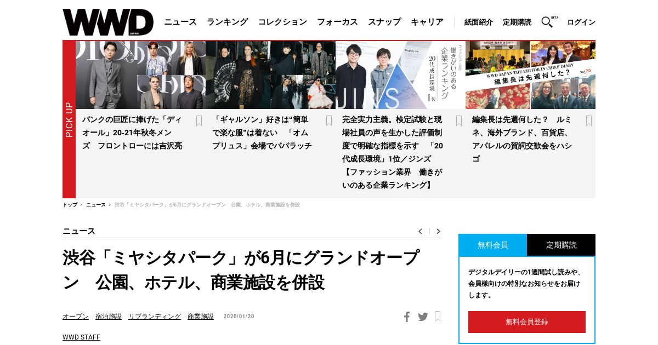This screenshot has width=658, height=345.
Task: Bookmark the editor-in-chief diary article
Action: [x=589, y=120]
